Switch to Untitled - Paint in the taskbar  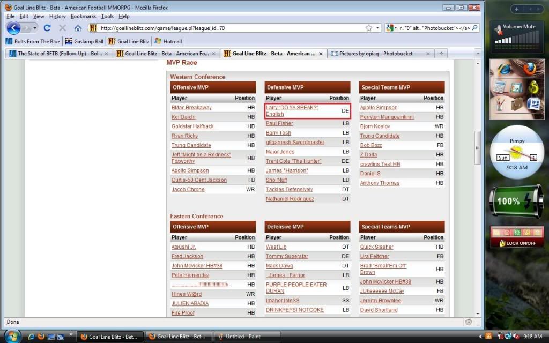point(247,337)
